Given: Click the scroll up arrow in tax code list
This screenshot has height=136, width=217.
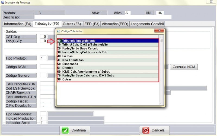Looking at the screenshot, I should coord(161,37).
